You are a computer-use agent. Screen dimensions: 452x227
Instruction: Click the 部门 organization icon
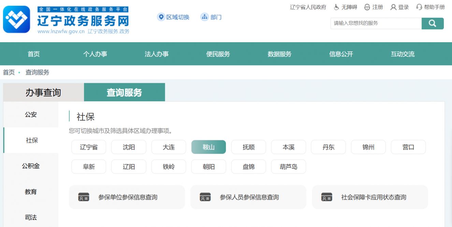point(204,17)
